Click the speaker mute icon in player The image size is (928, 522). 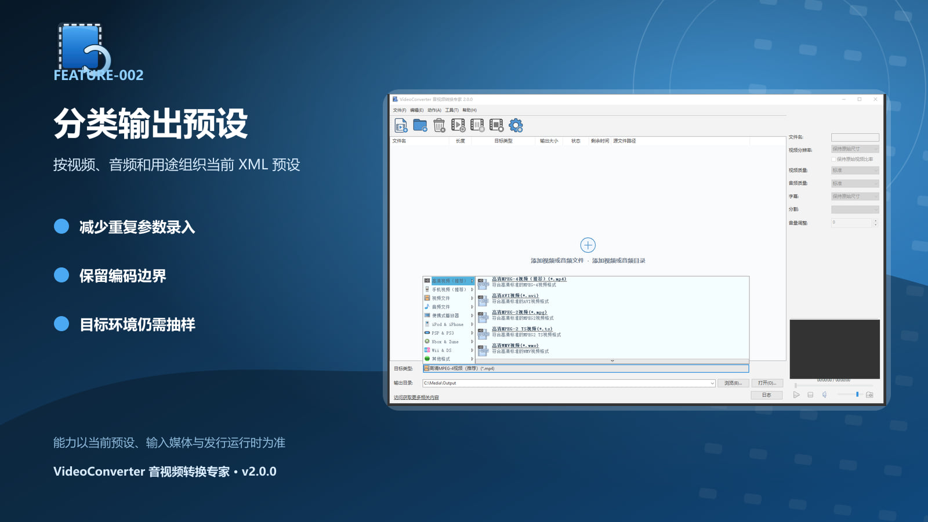point(824,395)
